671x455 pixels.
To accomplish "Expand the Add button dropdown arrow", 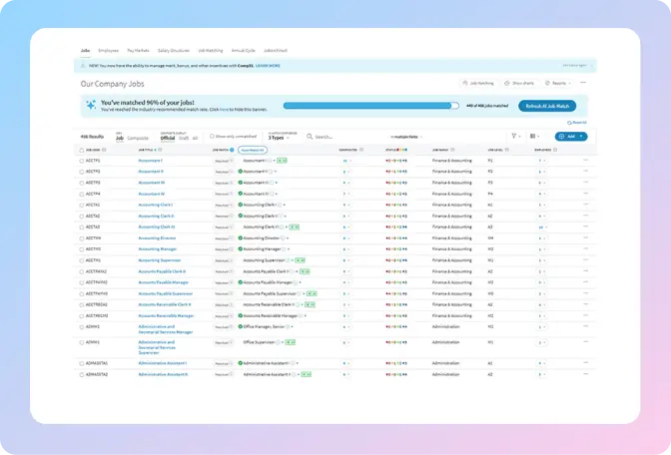I will pyautogui.click(x=583, y=136).
